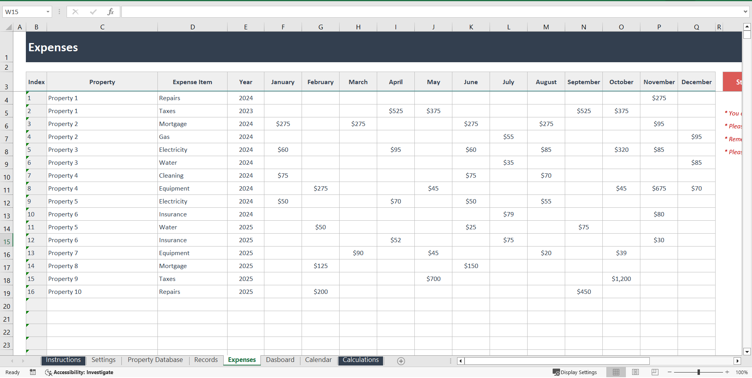
Task: Select the $52 April cell
Action: pos(396,240)
